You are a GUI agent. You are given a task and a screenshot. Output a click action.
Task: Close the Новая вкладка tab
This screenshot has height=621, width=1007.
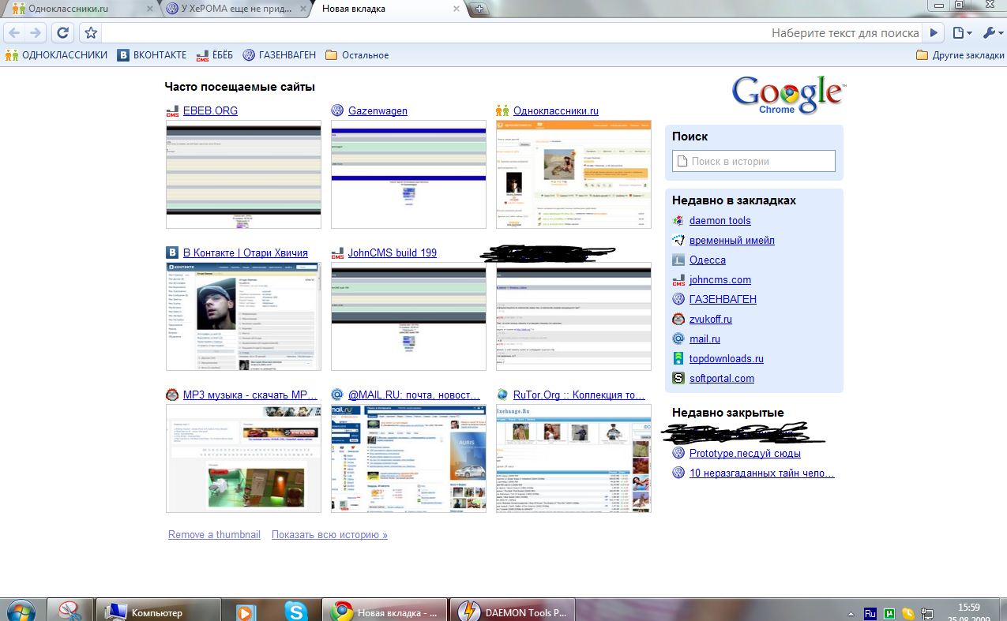458,9
